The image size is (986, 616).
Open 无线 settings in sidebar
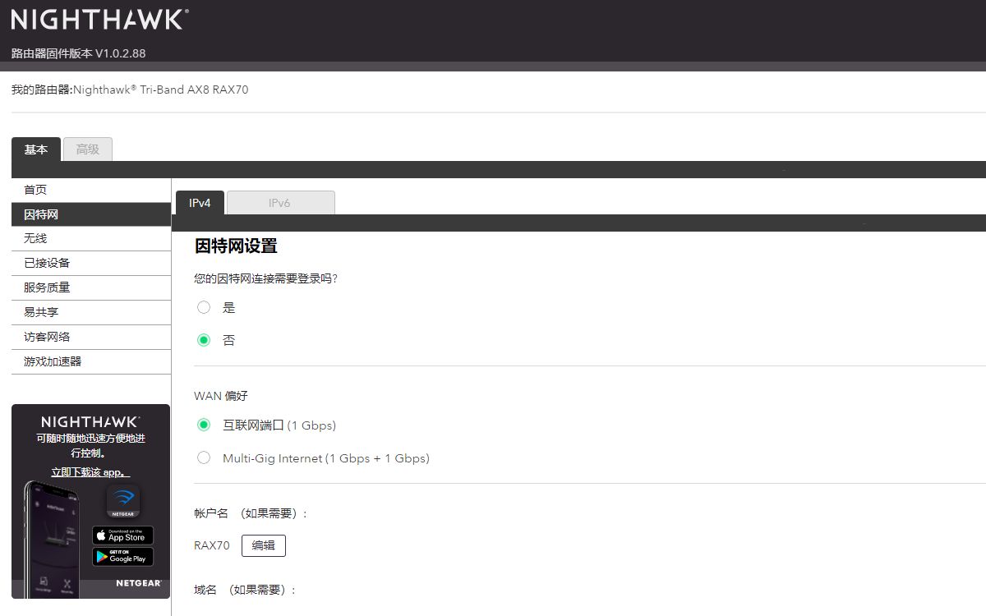point(91,238)
